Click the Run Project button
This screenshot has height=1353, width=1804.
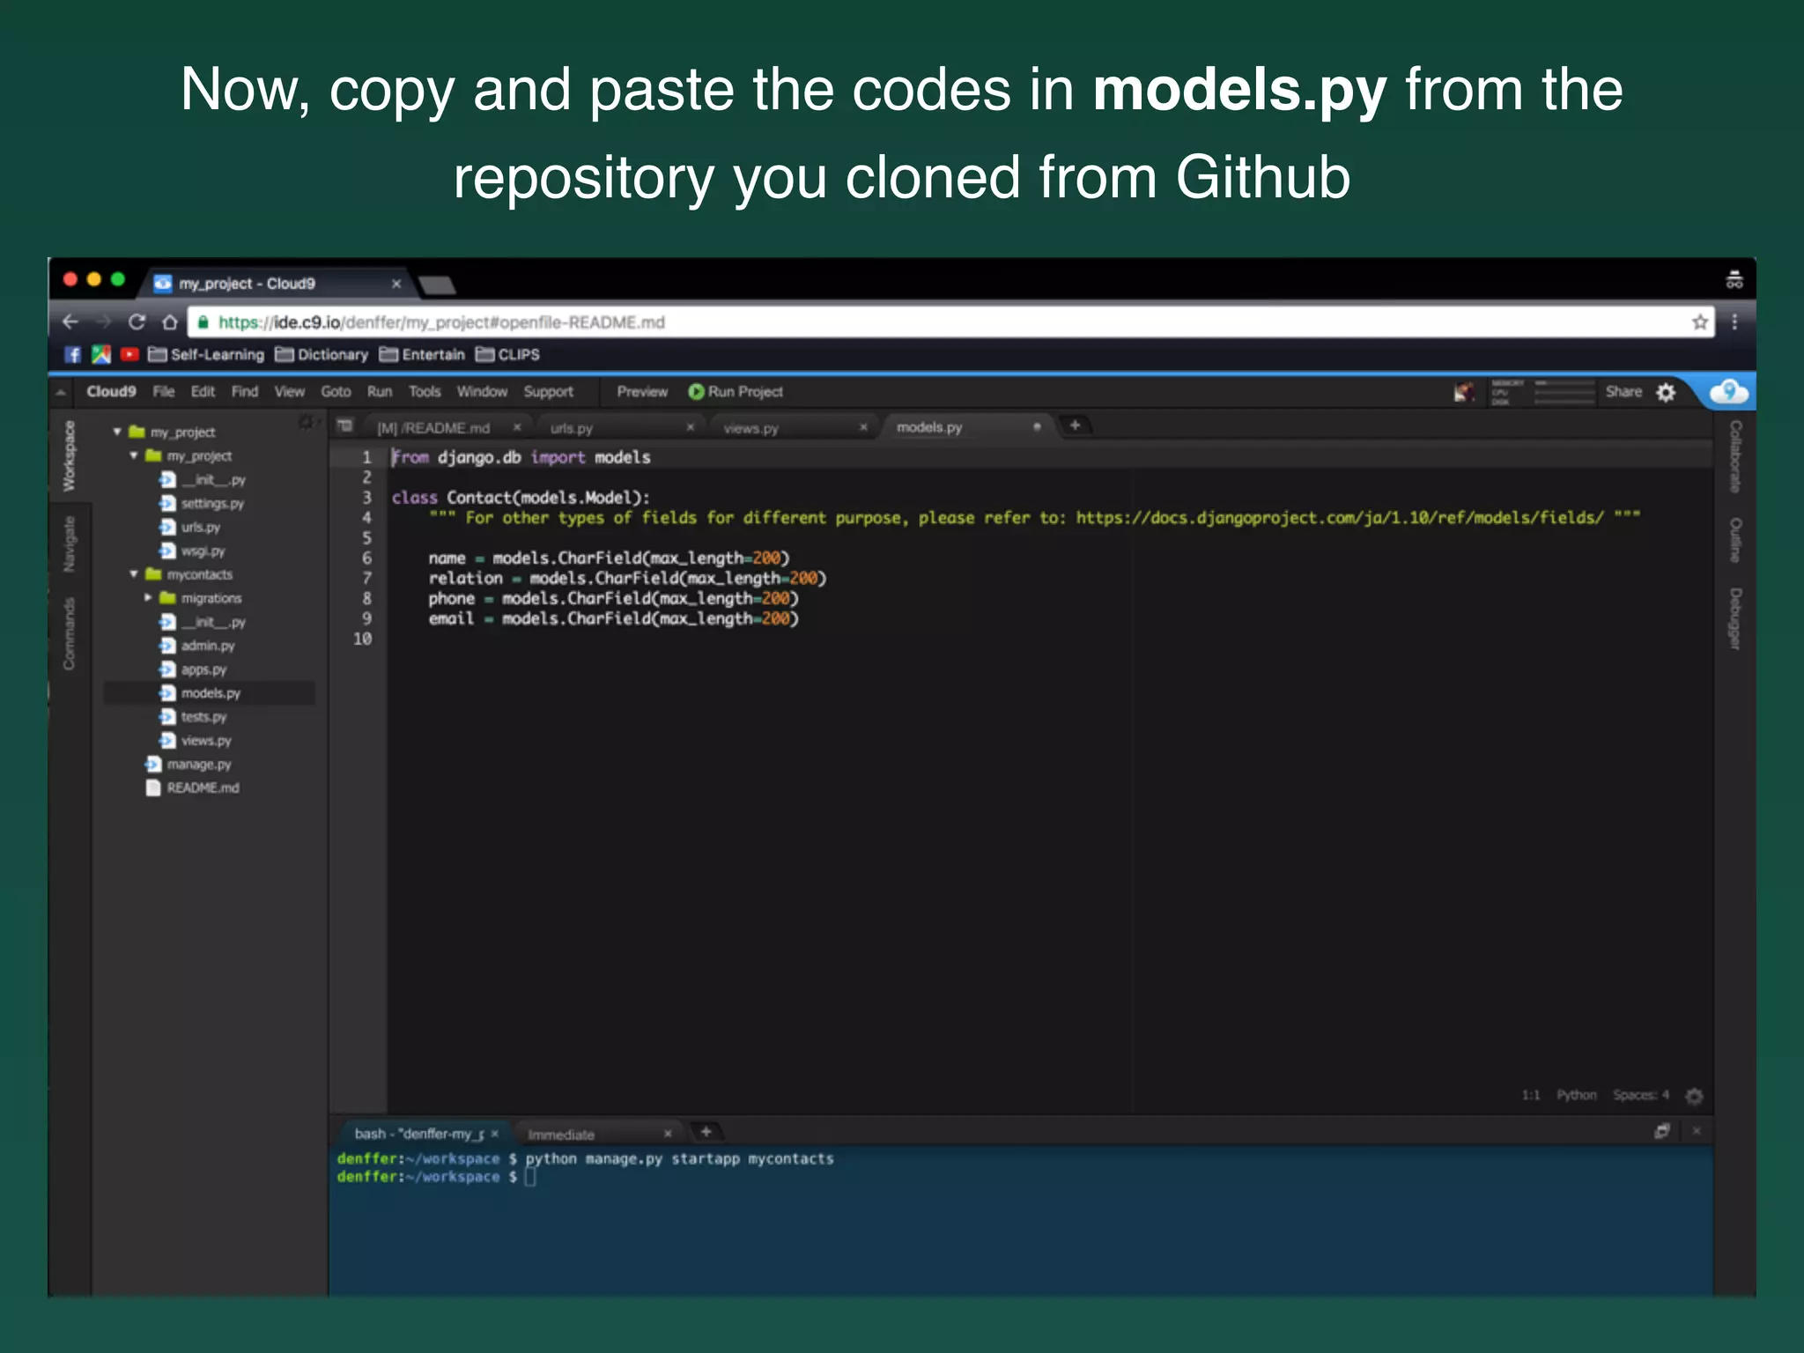coord(736,392)
